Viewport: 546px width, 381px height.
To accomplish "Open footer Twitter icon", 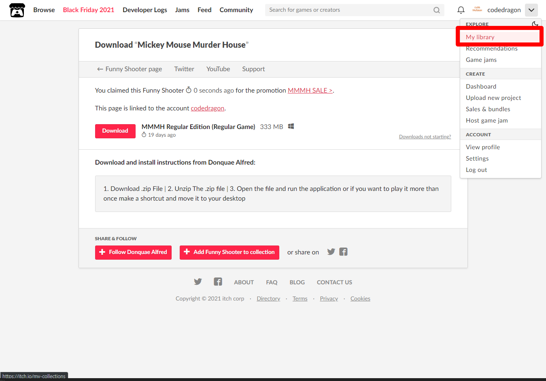I will coord(198,282).
